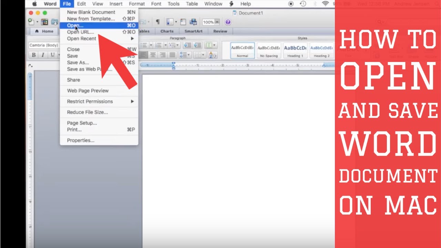Screen dimensions: 441x248
Task: Click the Justify text alignment icon
Action: tap(172, 55)
